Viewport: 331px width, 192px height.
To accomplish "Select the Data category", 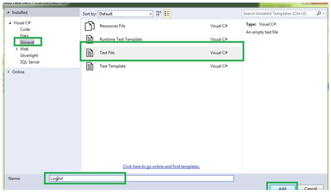I will 24,35.
